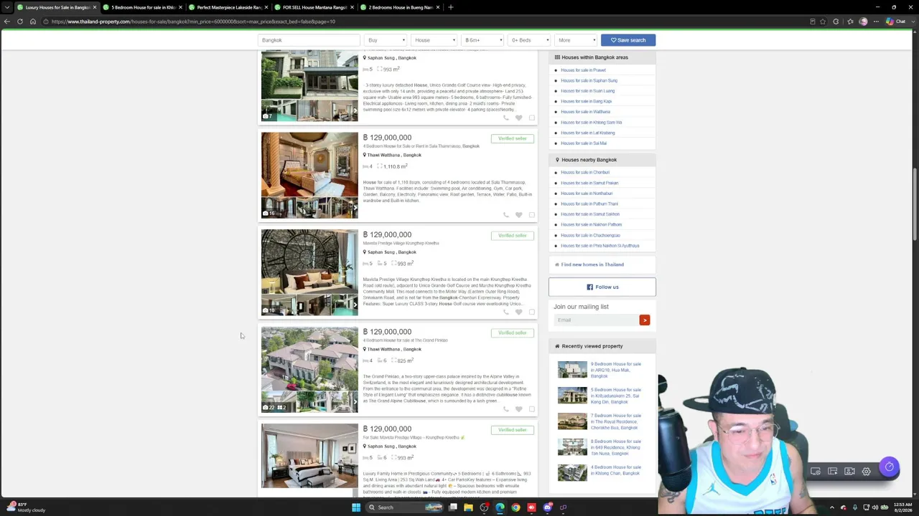The image size is (919, 516).
Task: Tick compare checkbox on The Grand Pinklao listing
Action: tap(532, 409)
